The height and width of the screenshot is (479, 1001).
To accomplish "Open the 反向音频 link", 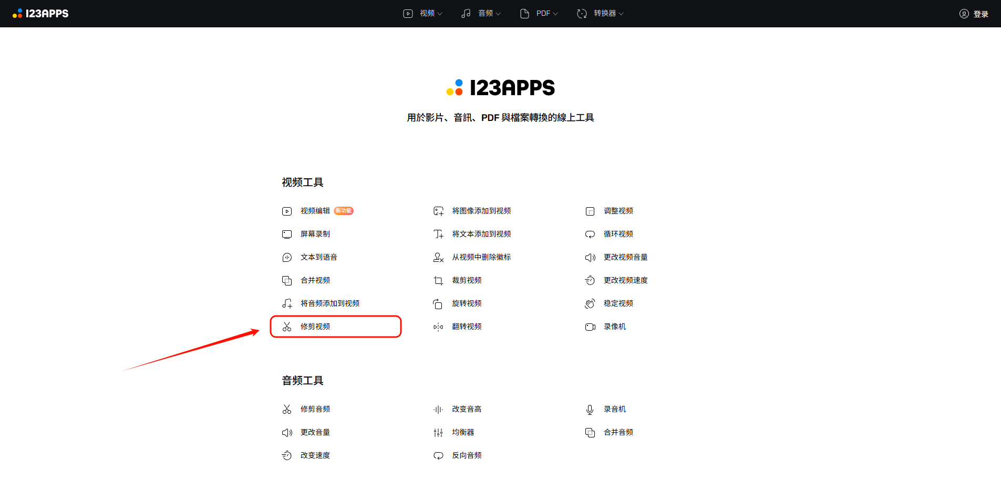I will [467, 455].
